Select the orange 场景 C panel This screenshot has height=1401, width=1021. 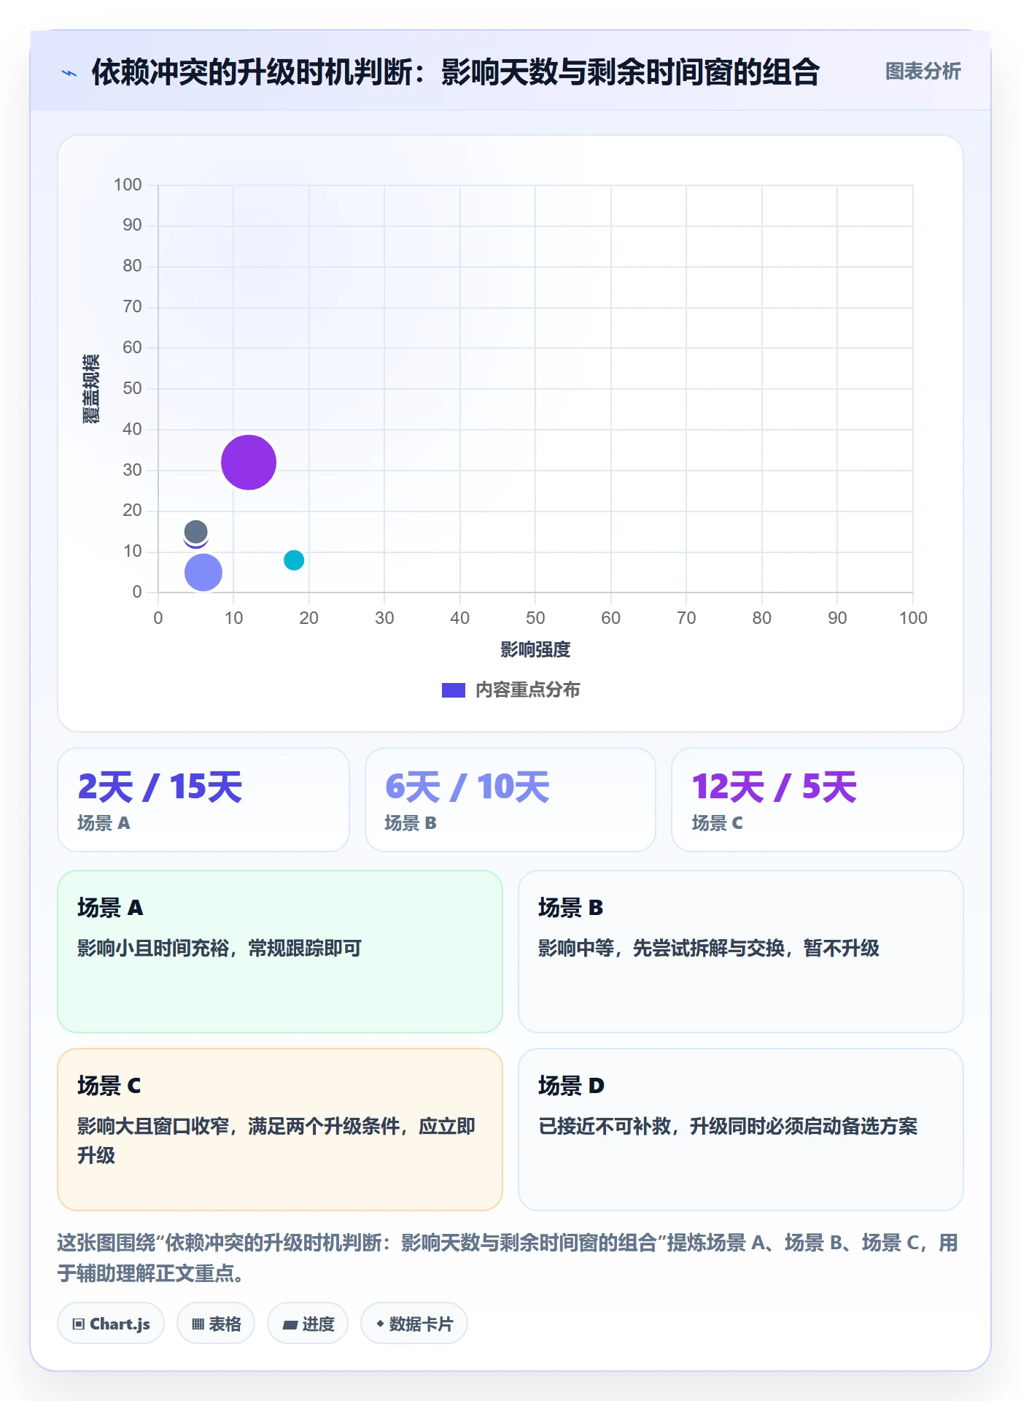point(280,1130)
